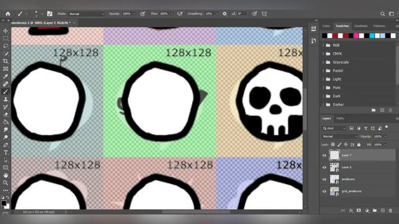
Task: Toggle lock position
Action: (x=346, y=144)
